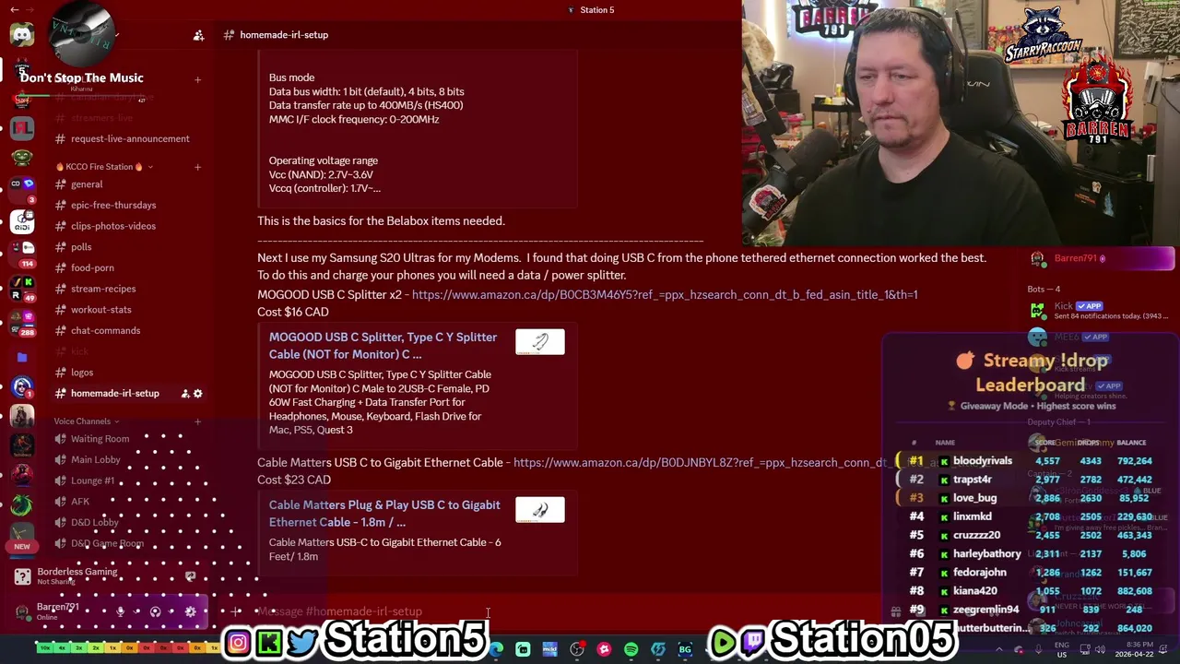
Task: Open the purple folder icon in server list
Action: coord(22,357)
